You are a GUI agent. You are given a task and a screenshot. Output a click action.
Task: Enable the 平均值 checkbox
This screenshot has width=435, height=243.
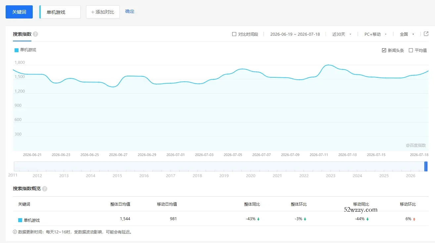pyautogui.click(x=411, y=50)
